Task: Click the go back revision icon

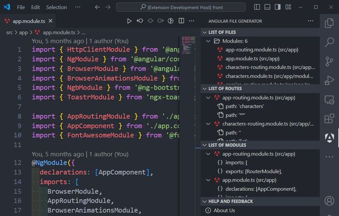Action: 140,21
